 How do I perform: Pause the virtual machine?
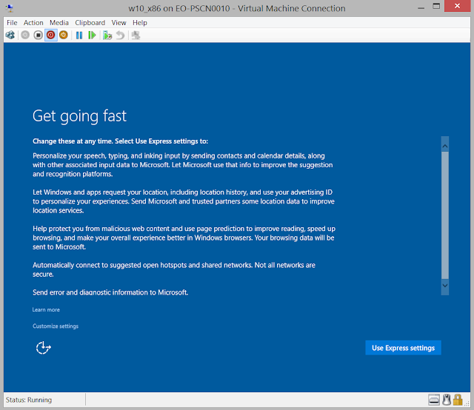[x=79, y=36]
